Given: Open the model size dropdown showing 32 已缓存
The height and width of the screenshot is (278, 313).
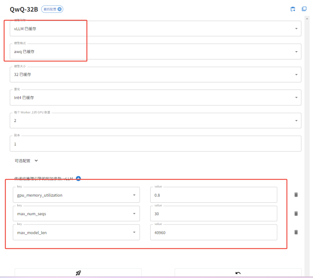Looking at the screenshot, I should [156, 74].
